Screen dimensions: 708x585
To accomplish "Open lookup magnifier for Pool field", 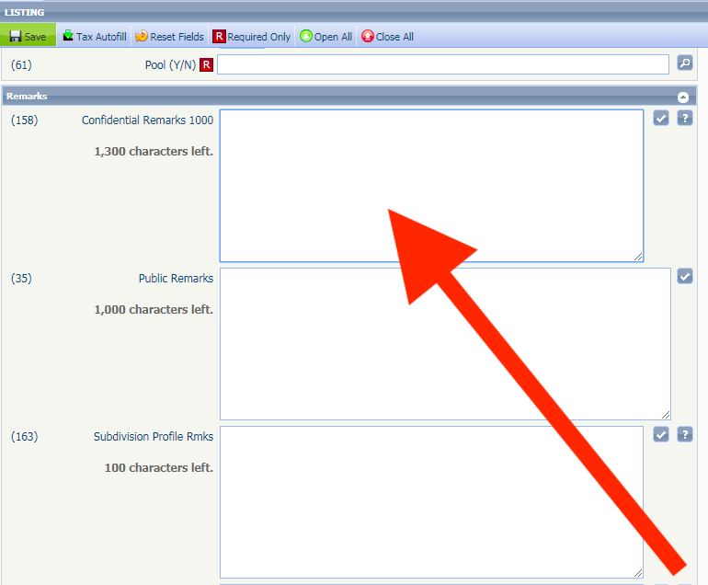I will coord(684,63).
